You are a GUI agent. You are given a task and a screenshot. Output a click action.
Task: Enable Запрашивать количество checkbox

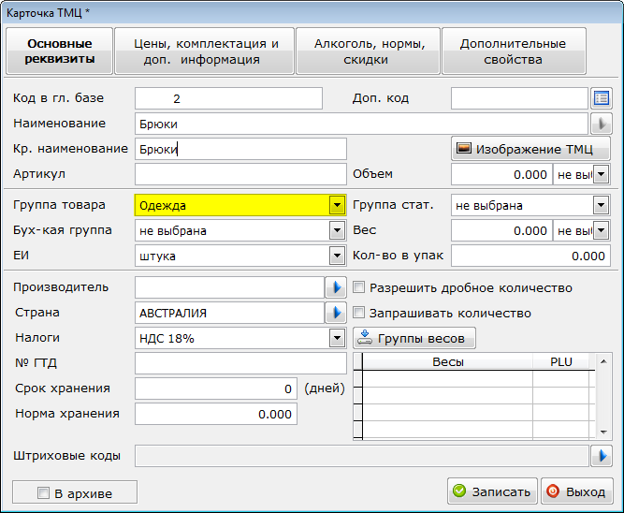[358, 313]
